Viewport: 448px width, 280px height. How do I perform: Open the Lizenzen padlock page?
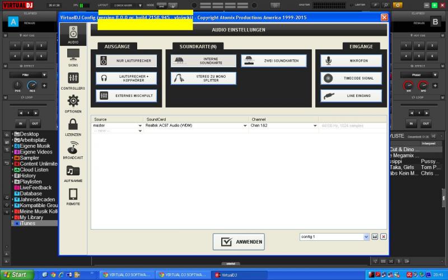(73, 127)
